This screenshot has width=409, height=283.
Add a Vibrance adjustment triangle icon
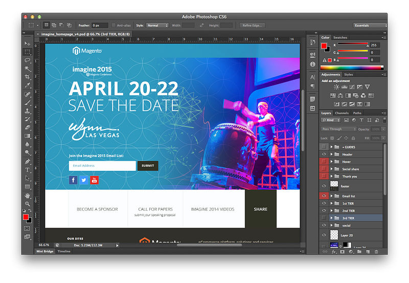(367, 87)
